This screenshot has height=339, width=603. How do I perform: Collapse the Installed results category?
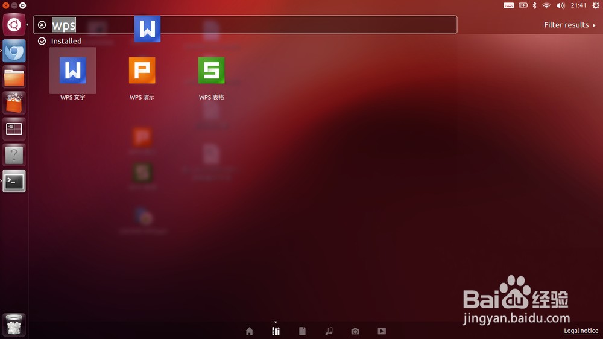[x=60, y=41]
